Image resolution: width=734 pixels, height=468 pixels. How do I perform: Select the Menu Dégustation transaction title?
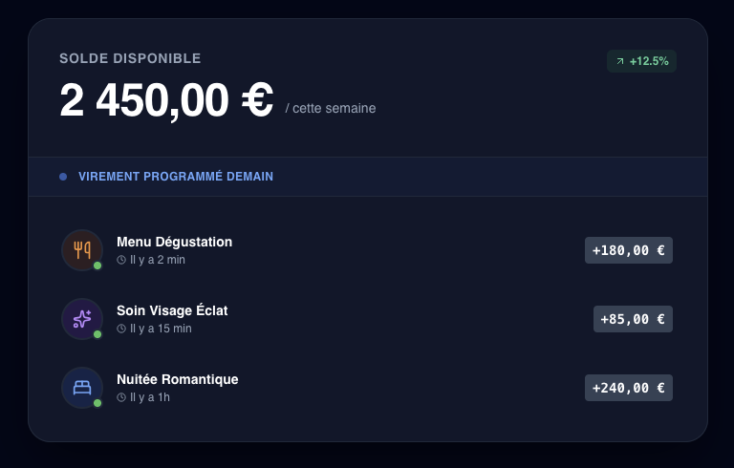click(174, 242)
